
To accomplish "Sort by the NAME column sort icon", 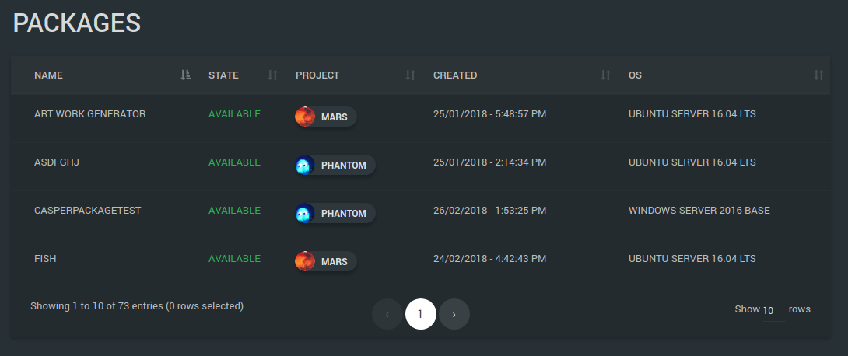I will (185, 75).
